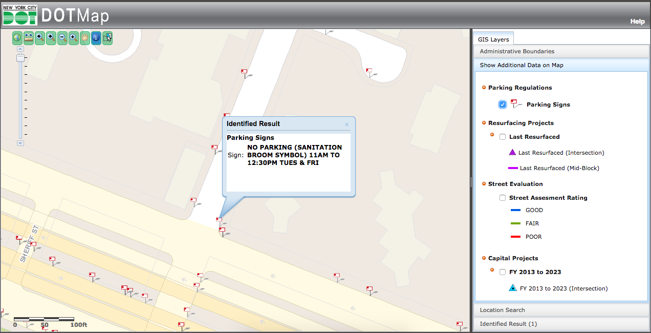The width and height of the screenshot is (651, 333).
Task: Go to previous map extent
Action: point(40,37)
